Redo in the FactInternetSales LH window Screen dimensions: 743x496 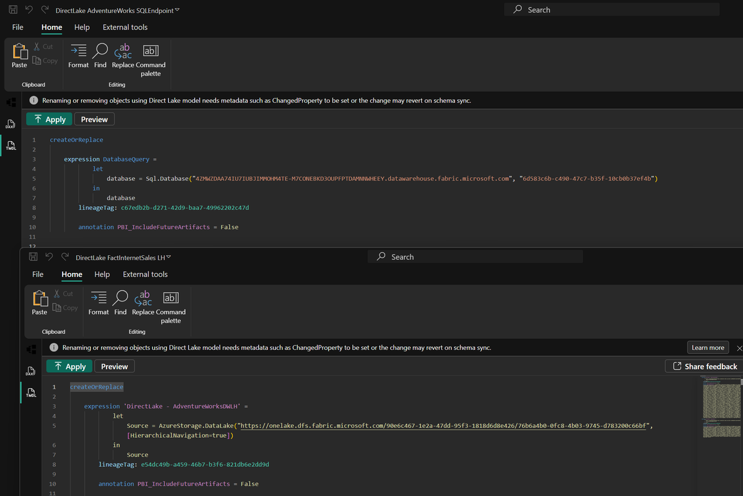point(64,257)
